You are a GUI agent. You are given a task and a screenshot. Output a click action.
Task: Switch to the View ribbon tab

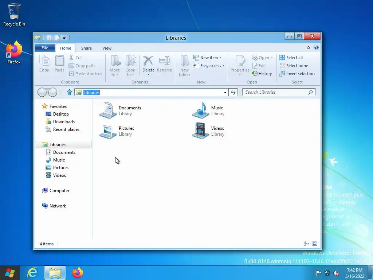[107, 48]
